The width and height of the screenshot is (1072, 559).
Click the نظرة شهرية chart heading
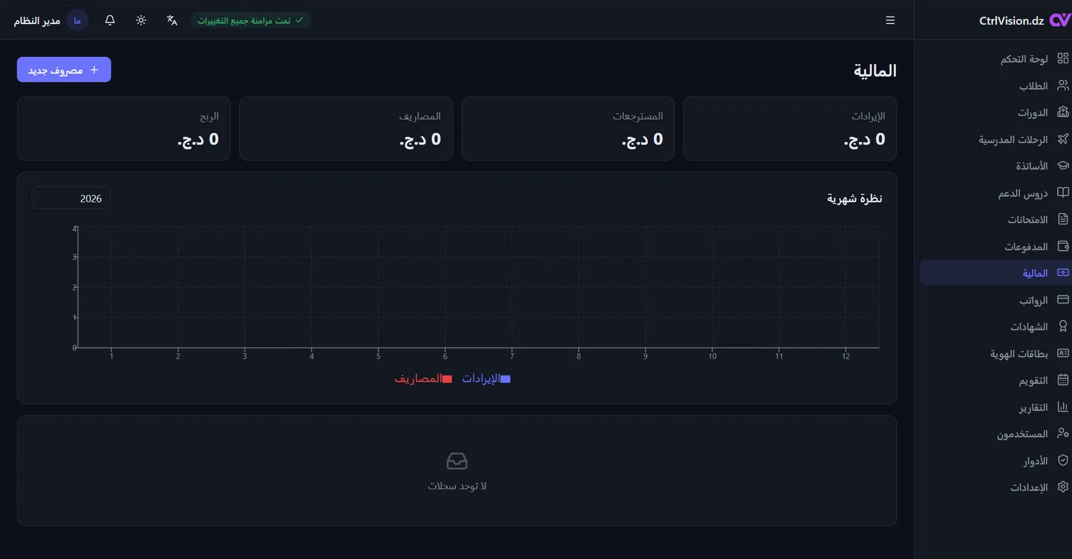[854, 198]
